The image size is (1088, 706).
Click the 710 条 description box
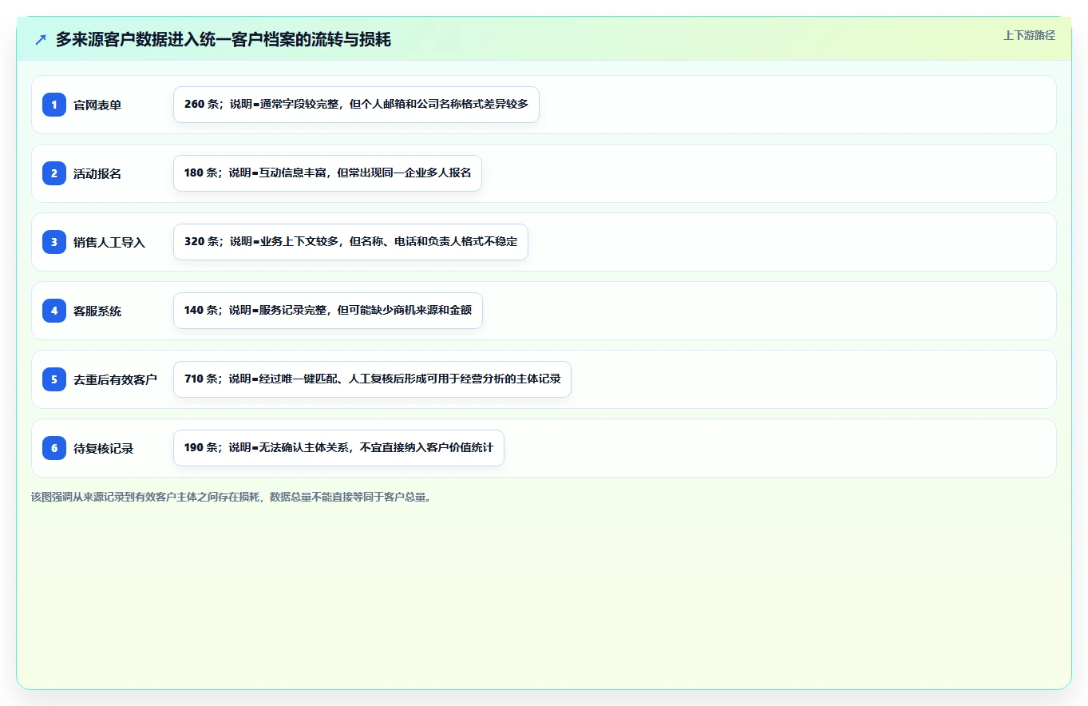[372, 379]
